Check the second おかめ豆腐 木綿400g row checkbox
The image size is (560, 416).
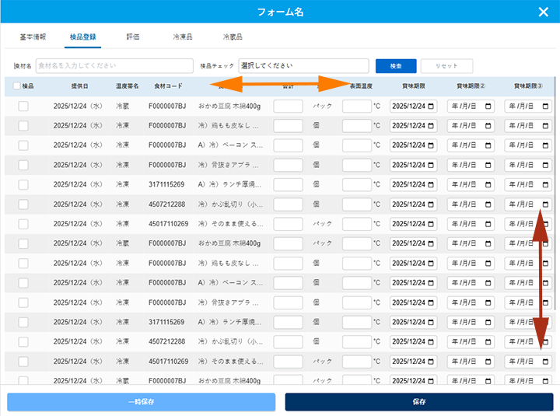(23, 243)
